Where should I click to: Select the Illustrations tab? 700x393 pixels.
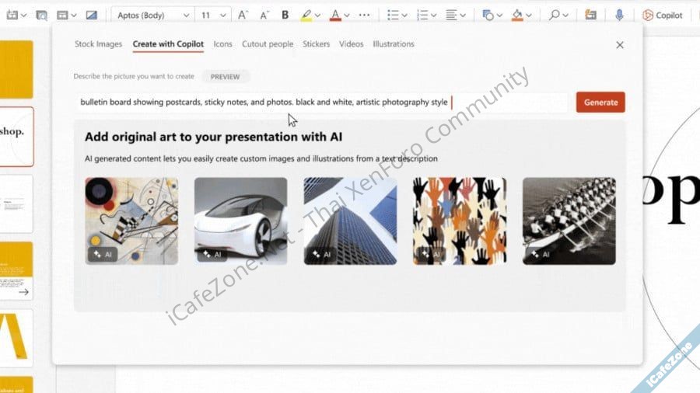(393, 44)
